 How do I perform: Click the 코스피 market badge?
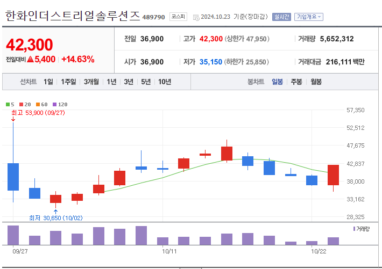click(x=178, y=17)
